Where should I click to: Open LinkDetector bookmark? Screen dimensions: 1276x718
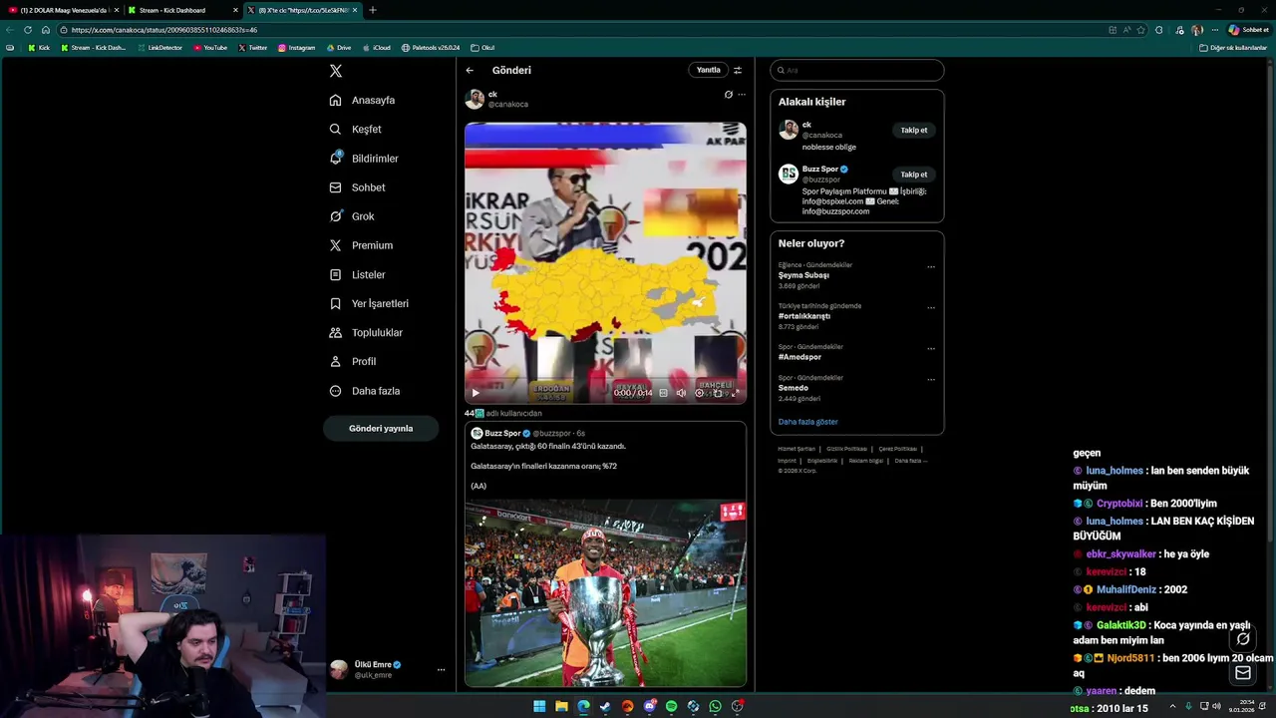click(x=159, y=48)
